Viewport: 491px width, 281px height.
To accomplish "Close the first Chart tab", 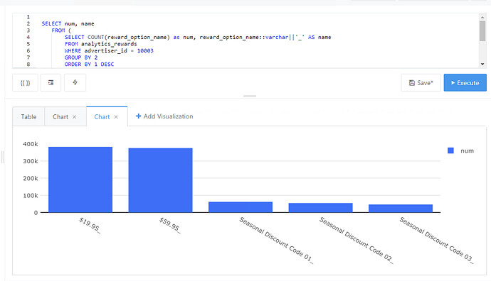I will 75,117.
